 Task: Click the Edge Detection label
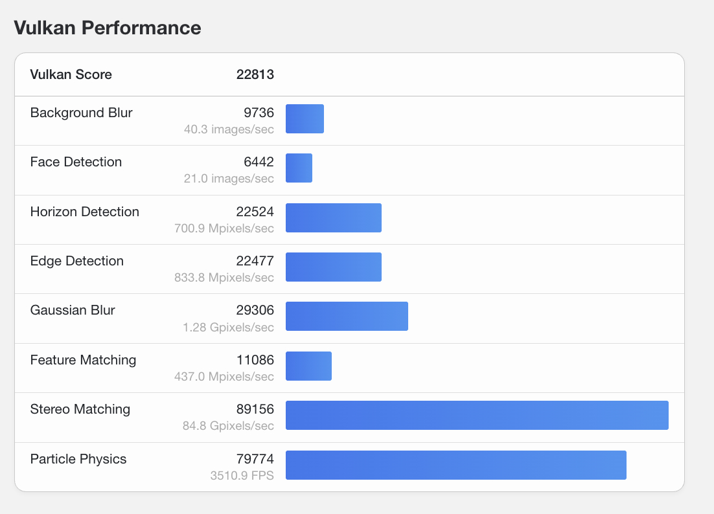76,261
